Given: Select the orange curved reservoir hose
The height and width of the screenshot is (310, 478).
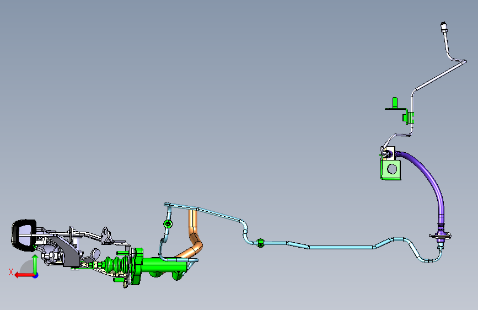Looking at the screenshot, I should point(194,235).
